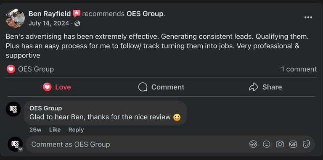
Task: Share the post using Share button
Action: (265, 87)
